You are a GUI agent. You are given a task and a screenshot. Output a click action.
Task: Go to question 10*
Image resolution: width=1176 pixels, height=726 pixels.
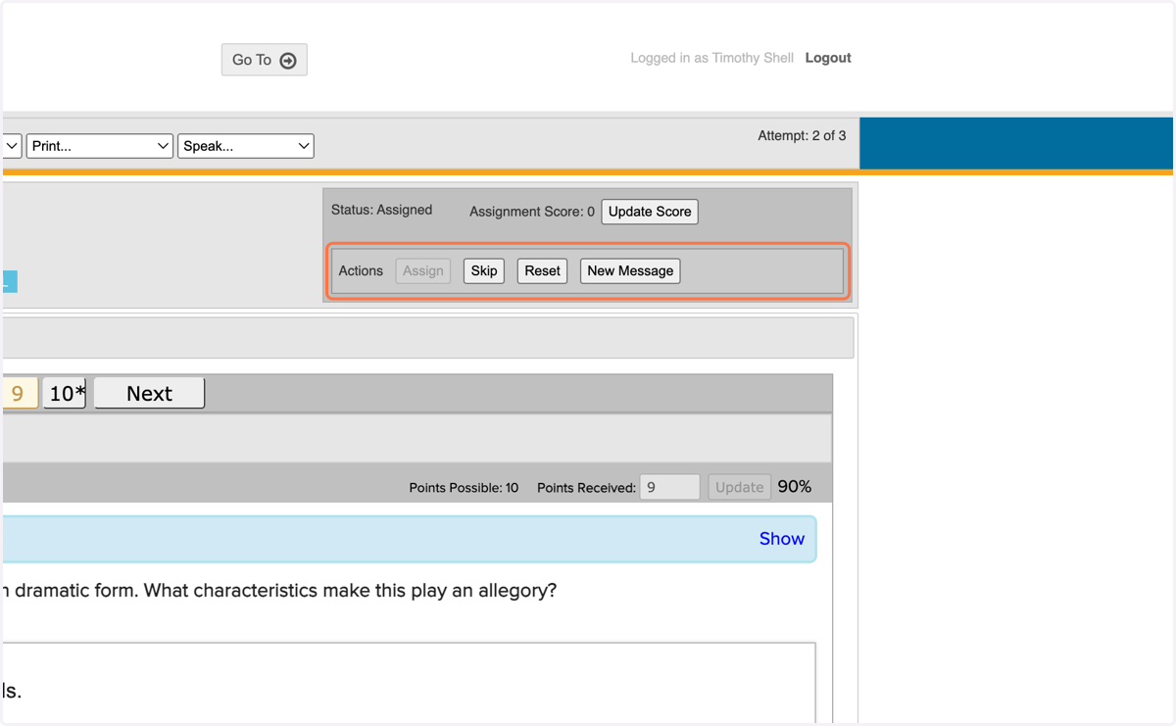[x=65, y=393]
